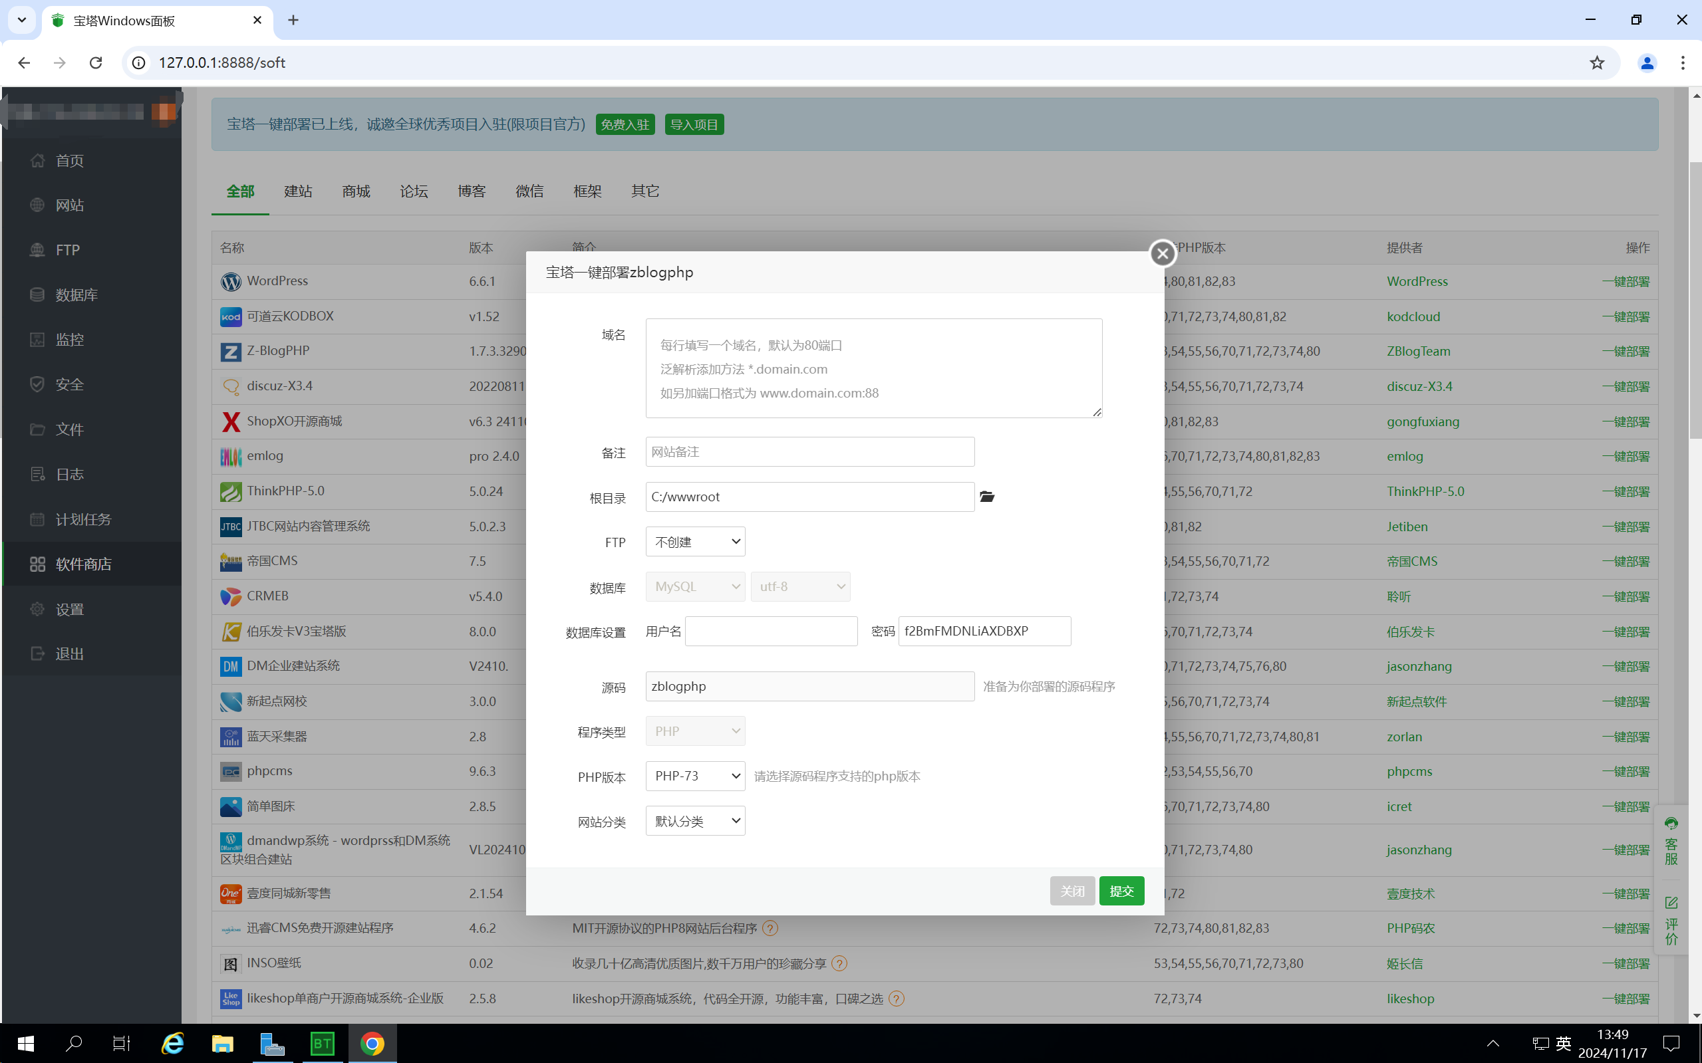Image resolution: width=1702 pixels, height=1063 pixels.
Task: Switch to the 博客 category tab
Action: click(471, 191)
